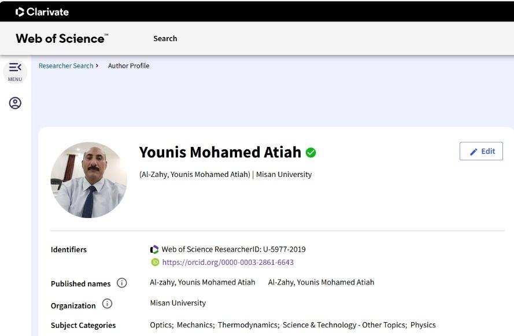The image size is (514, 336).
Task: Click the Physics subject category
Action: [423, 325]
